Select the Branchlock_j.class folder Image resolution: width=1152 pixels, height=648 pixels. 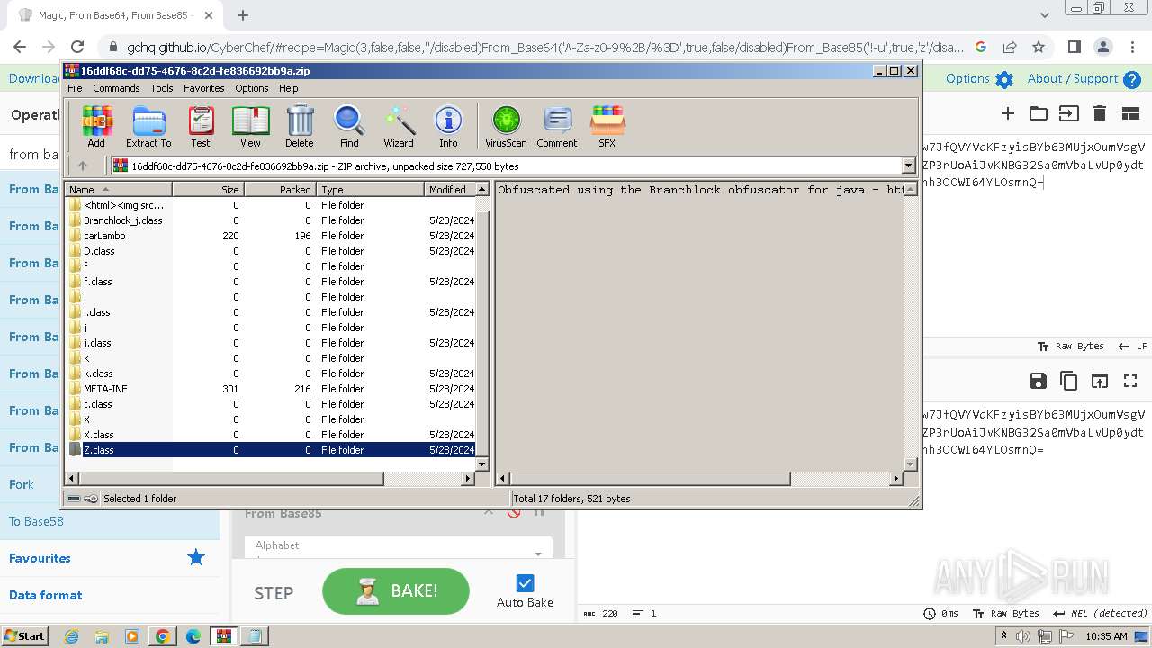pyautogui.click(x=123, y=220)
